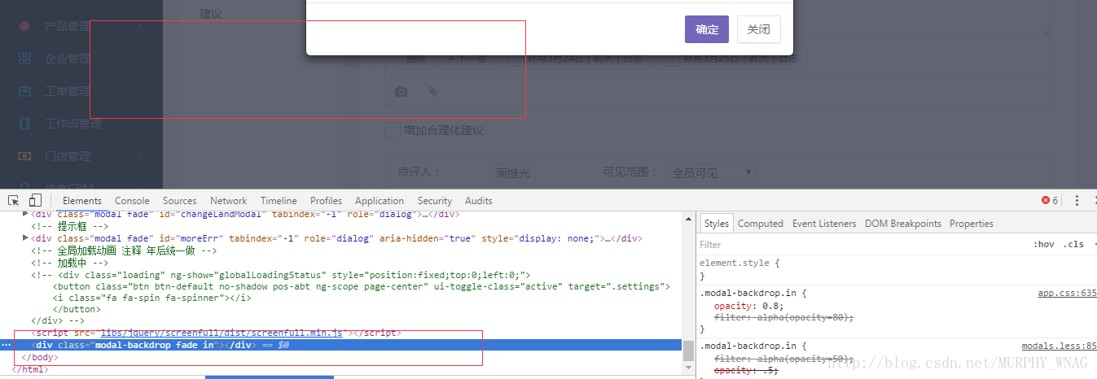Open the Network tab
The height and width of the screenshot is (379, 1097).
click(x=229, y=201)
